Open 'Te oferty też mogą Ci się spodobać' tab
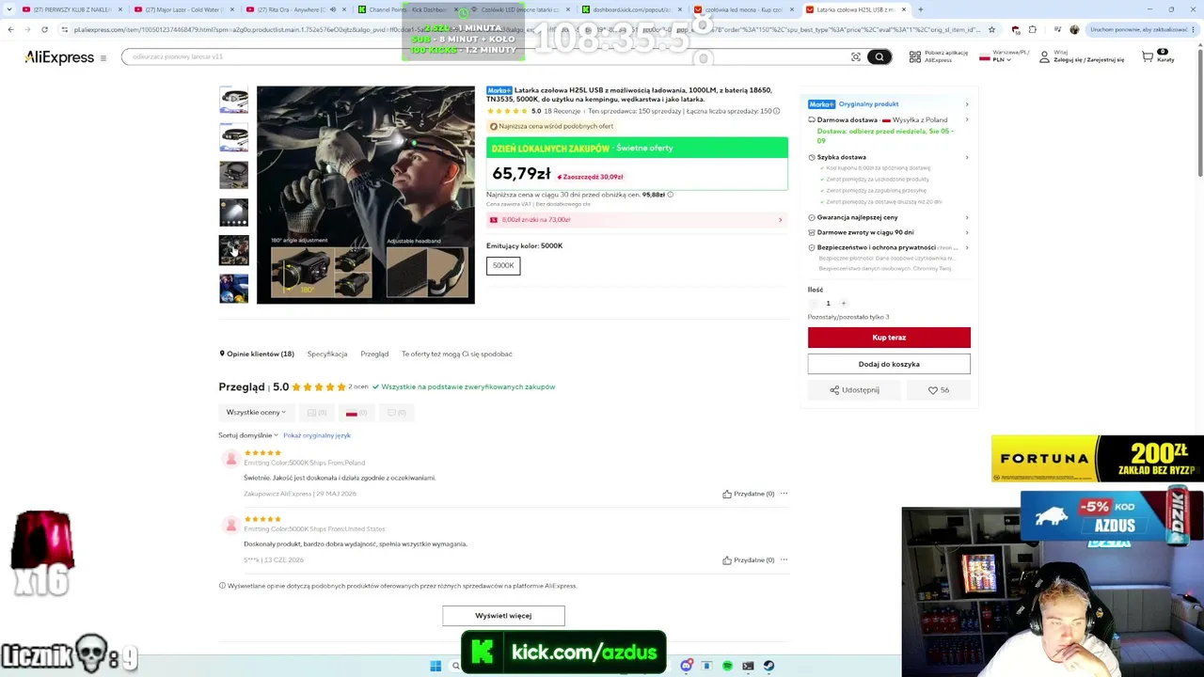 (457, 354)
